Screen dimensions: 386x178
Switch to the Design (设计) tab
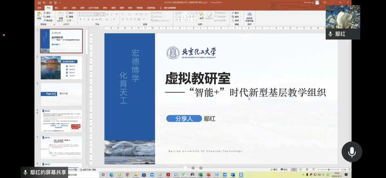(65, 8)
